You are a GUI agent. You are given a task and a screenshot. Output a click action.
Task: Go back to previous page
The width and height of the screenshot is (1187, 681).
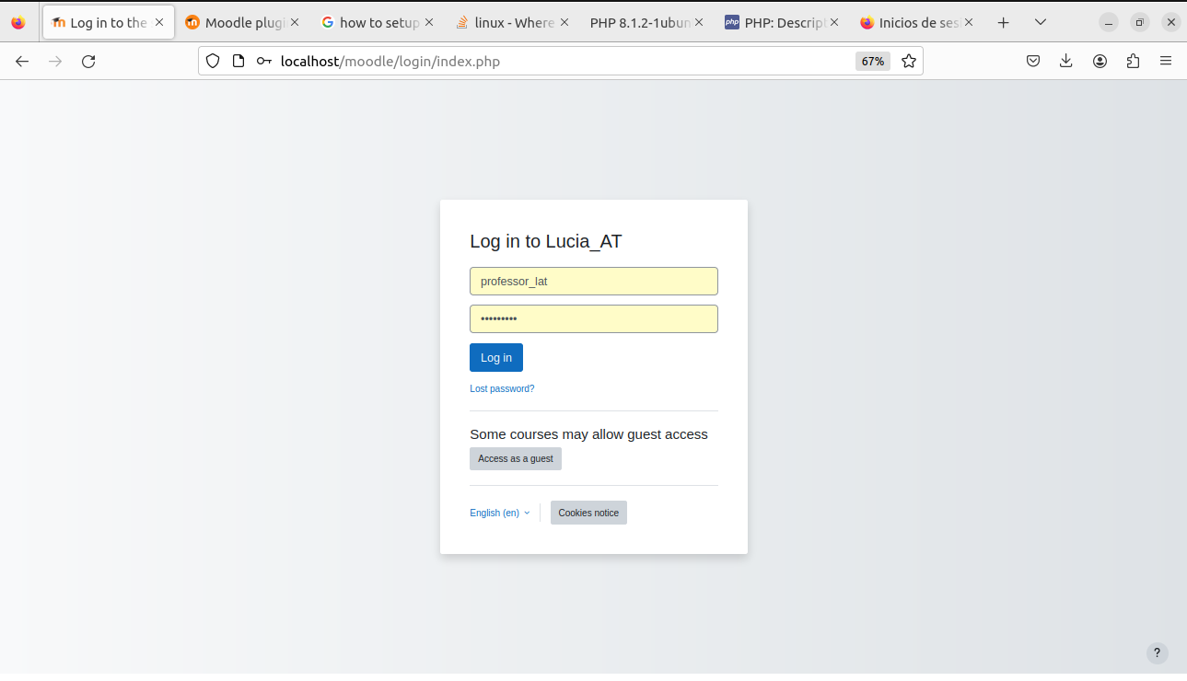coord(22,62)
